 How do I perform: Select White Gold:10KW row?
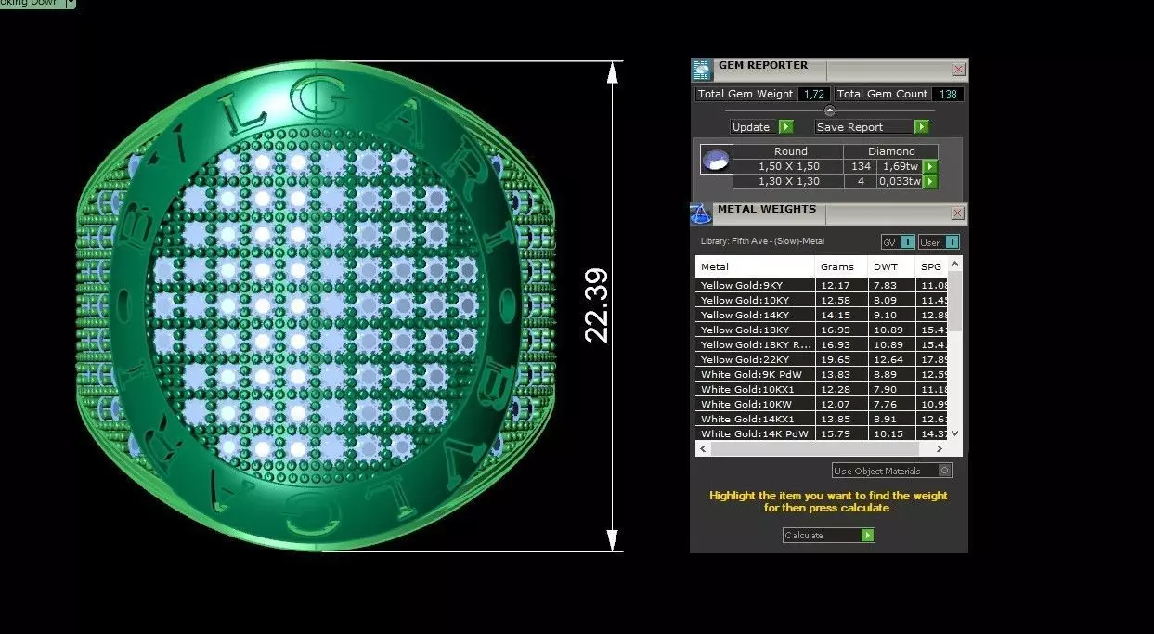tap(822, 404)
